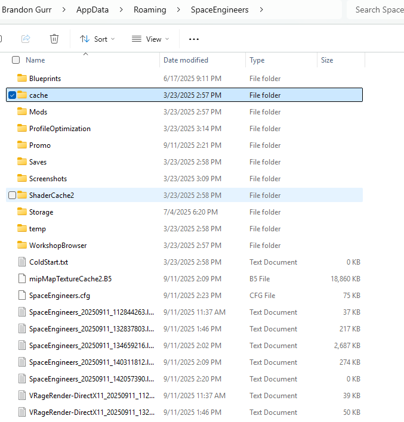Click the Screenshots folder icon
Screen dimensions: 404x422
coord(23,179)
